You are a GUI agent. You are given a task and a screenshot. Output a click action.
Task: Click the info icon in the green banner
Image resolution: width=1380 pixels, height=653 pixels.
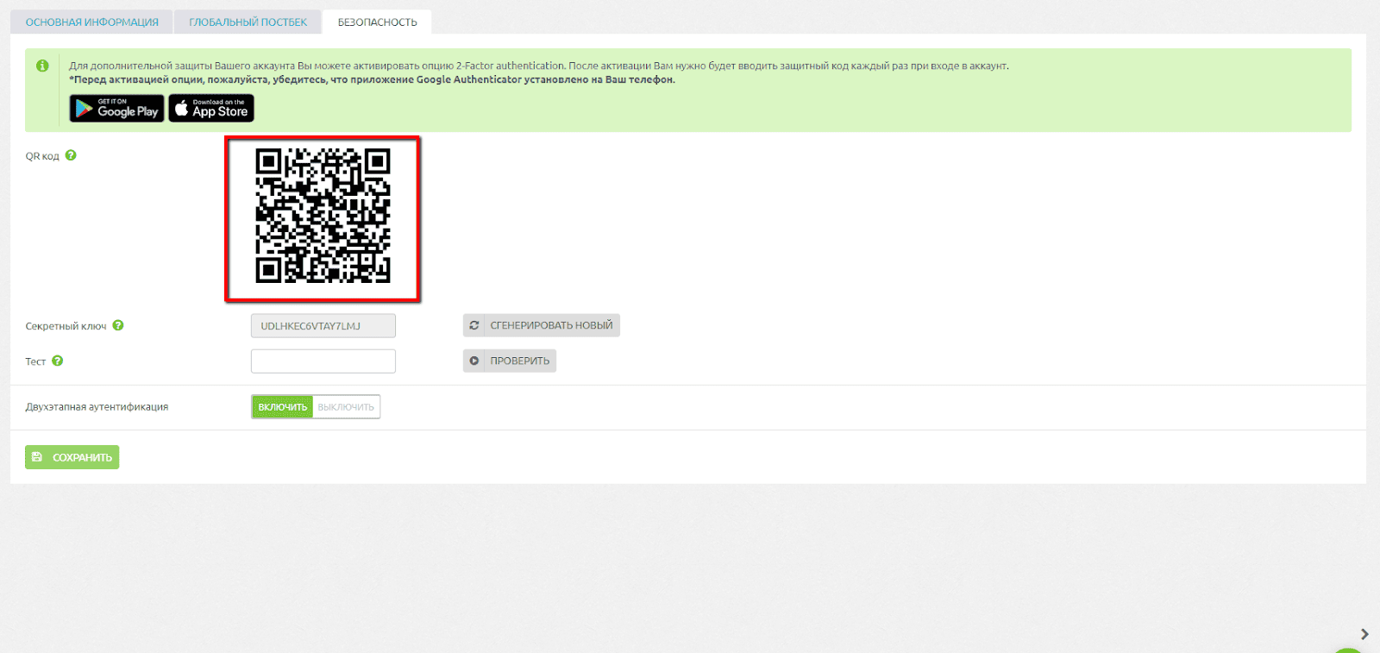42,66
